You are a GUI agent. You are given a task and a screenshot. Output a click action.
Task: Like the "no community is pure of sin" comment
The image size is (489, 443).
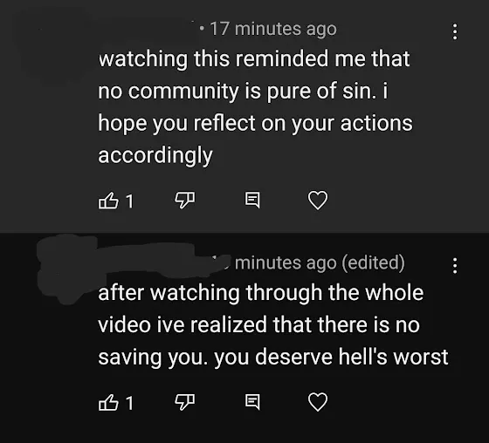[108, 201]
